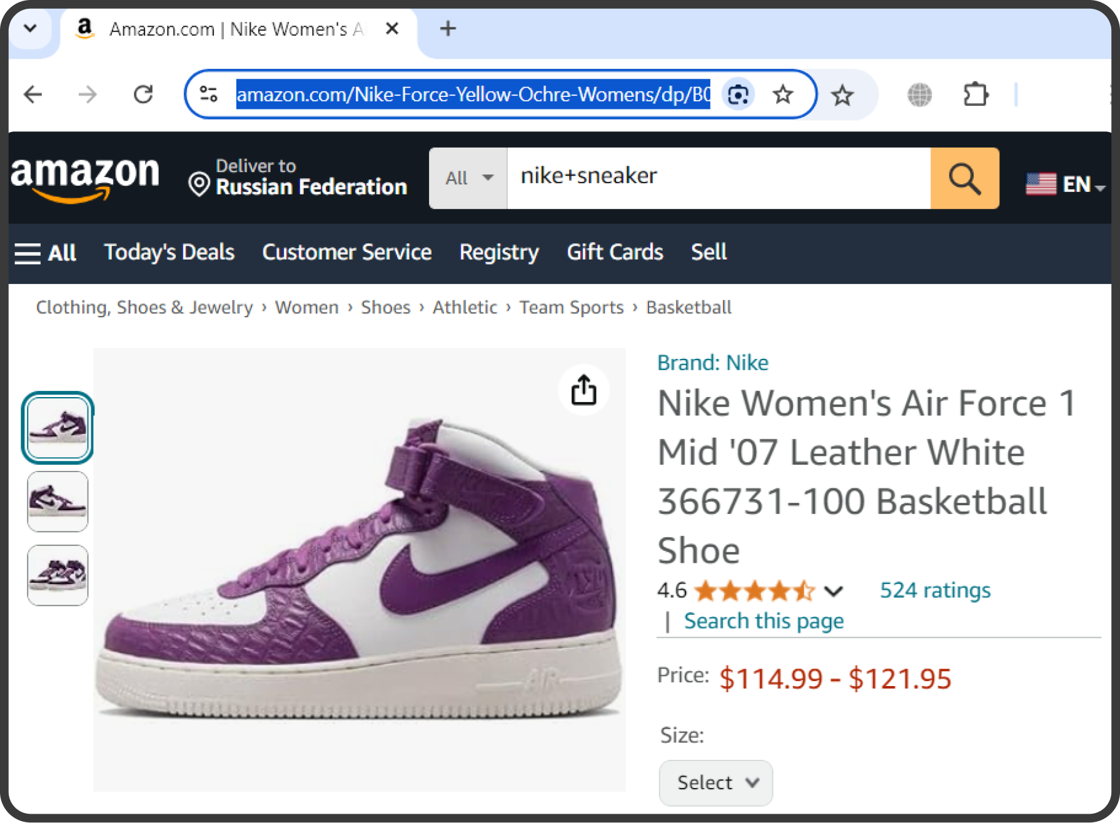
Task: Open the 524 ratings link
Action: click(935, 590)
